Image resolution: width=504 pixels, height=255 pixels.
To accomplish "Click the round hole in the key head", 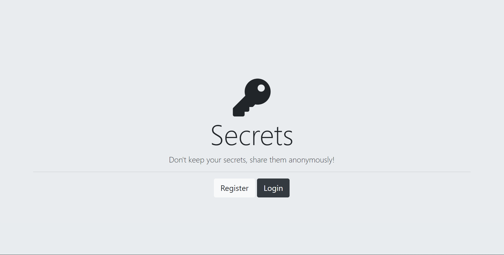I will [261, 88].
